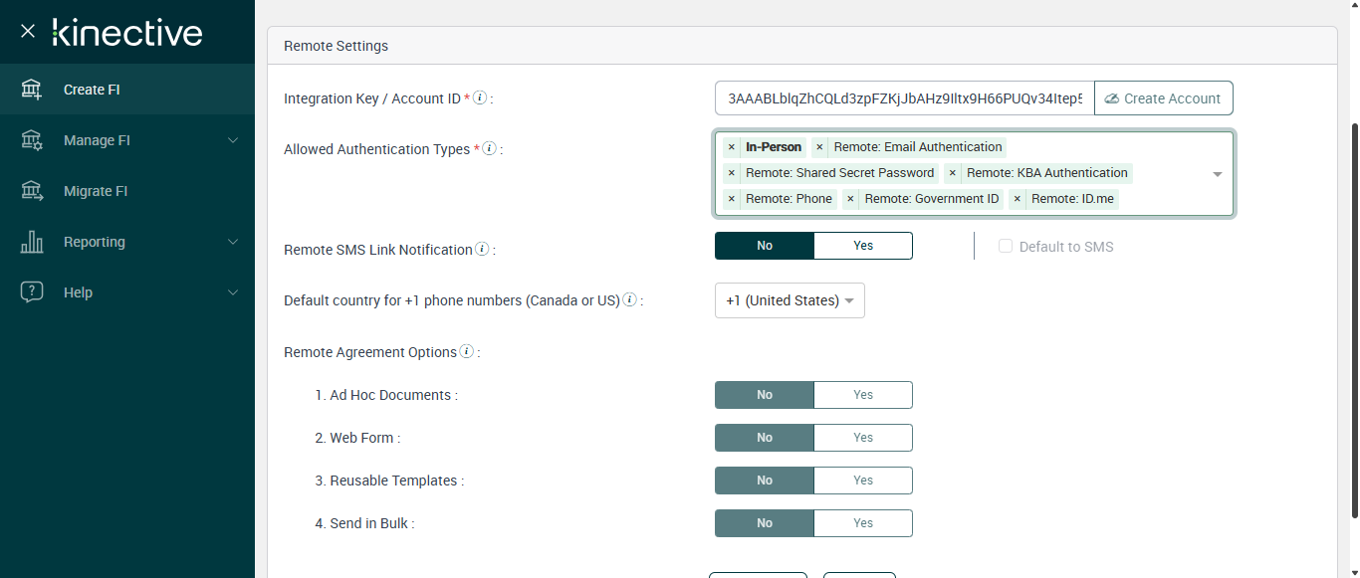Click the Help question mark icon
The width and height of the screenshot is (1360, 578).
[32, 292]
